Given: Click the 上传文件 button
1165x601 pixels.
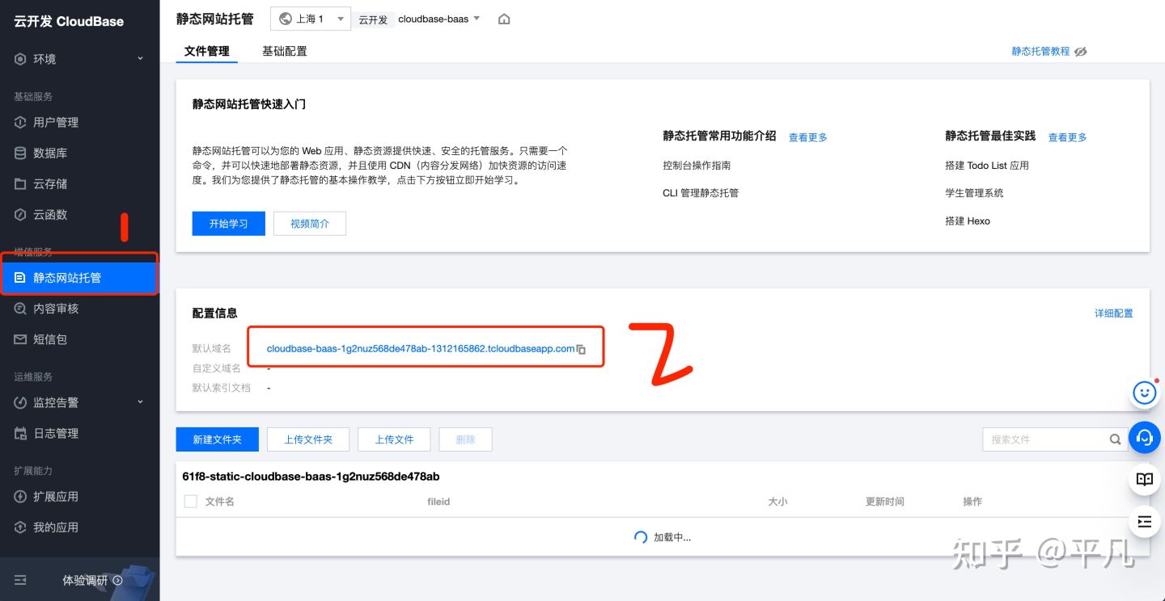Looking at the screenshot, I should pos(394,439).
